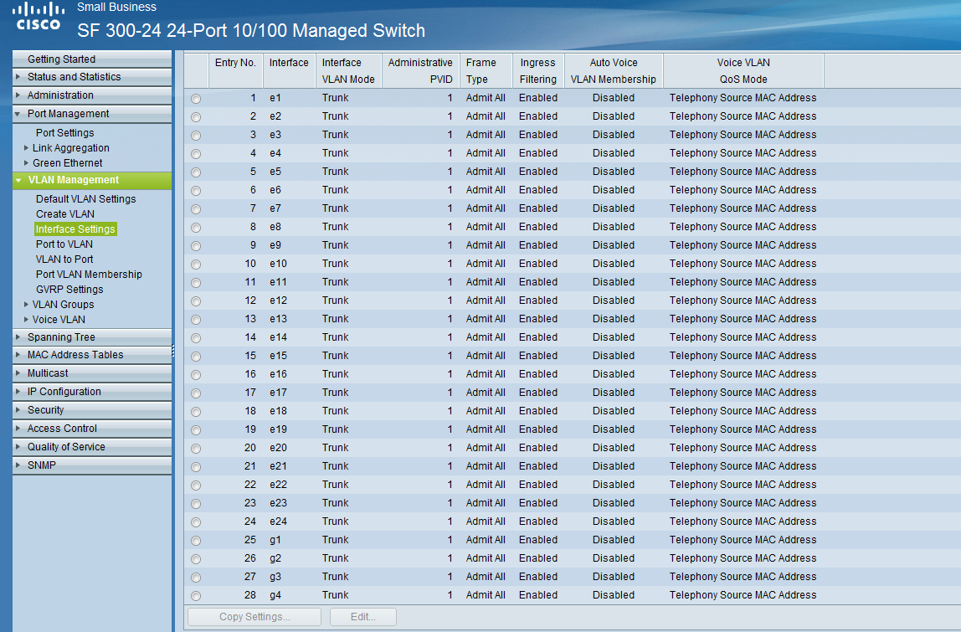
Task: Open Port Settings page
Action: click(65, 133)
